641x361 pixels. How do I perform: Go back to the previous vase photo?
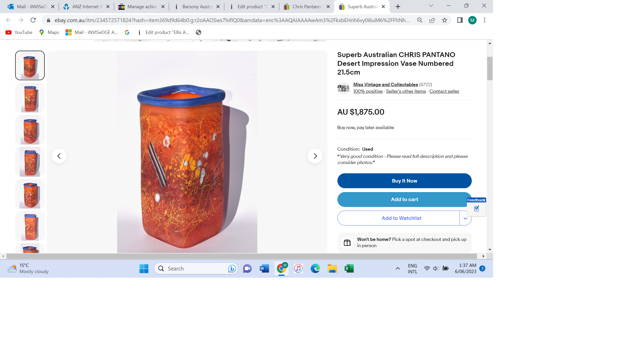coord(59,156)
